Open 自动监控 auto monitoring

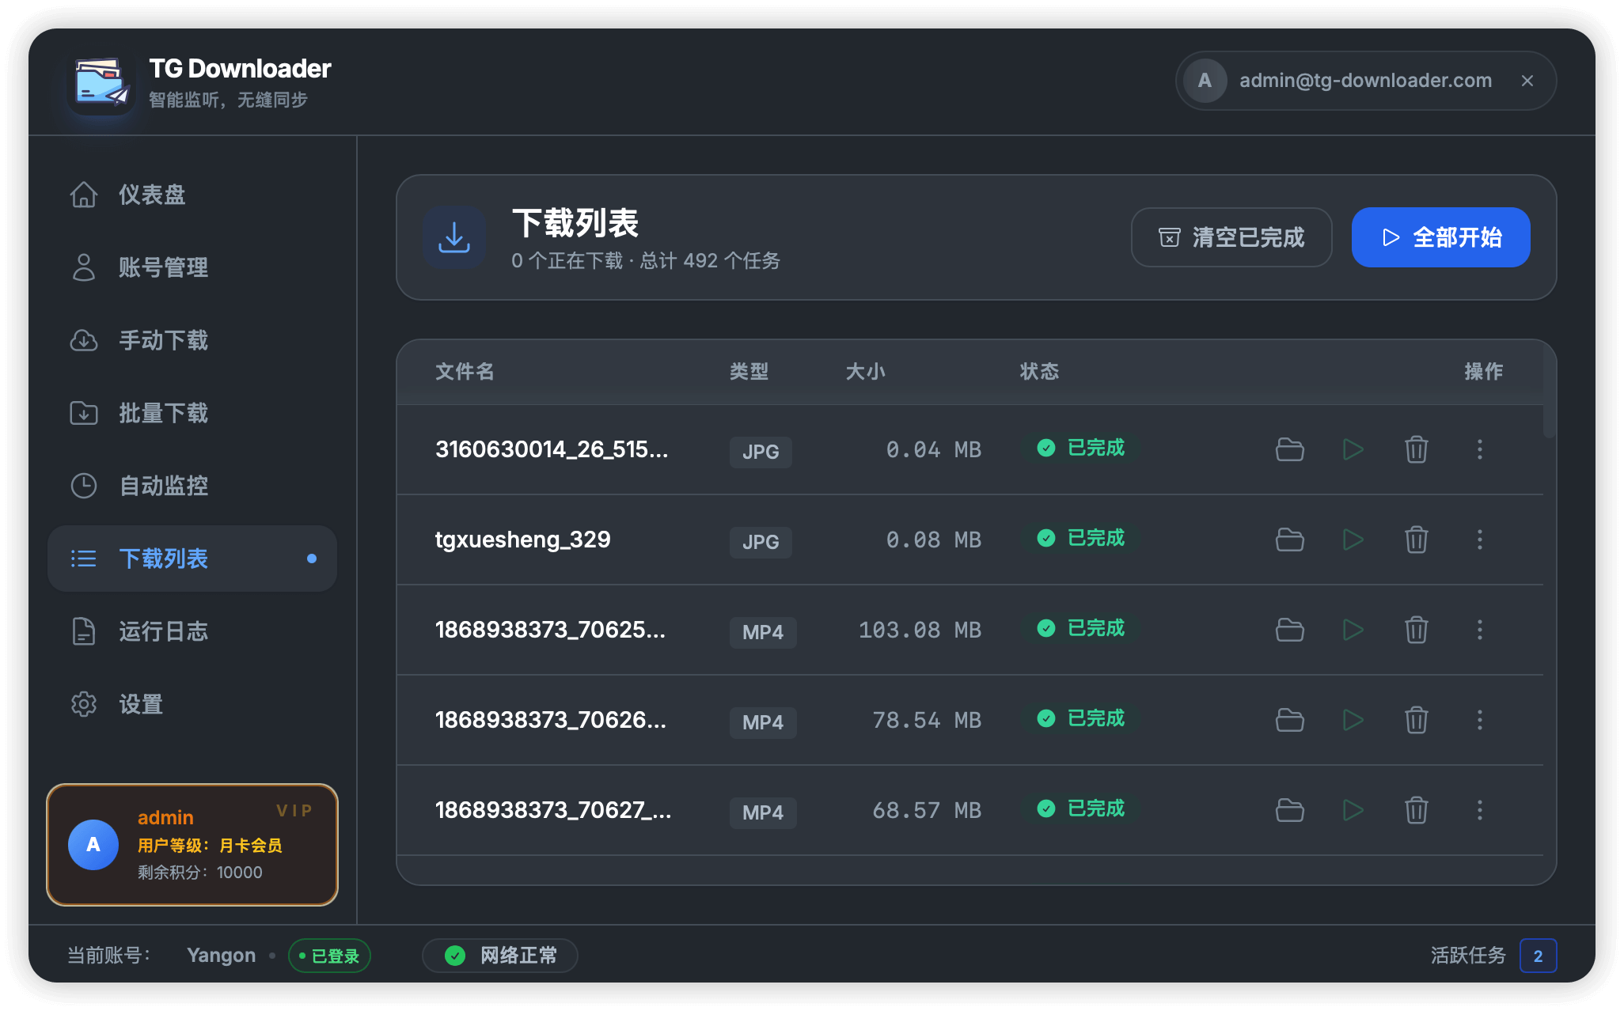(163, 486)
